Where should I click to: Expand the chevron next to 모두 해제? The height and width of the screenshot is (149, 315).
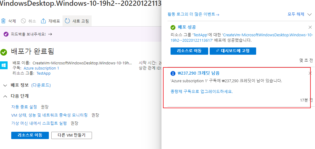[x=309, y=14]
